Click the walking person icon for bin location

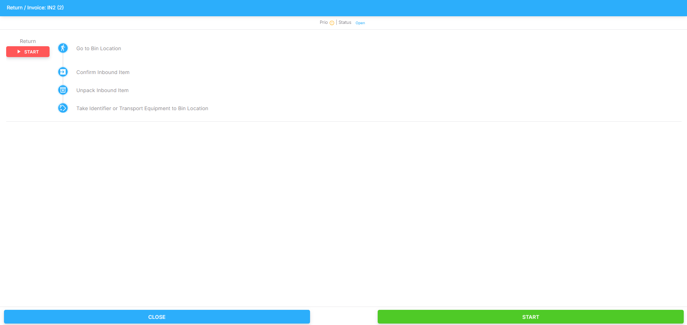pyautogui.click(x=63, y=48)
